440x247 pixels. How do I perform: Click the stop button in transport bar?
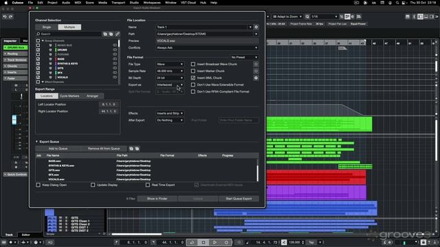click(x=203, y=242)
